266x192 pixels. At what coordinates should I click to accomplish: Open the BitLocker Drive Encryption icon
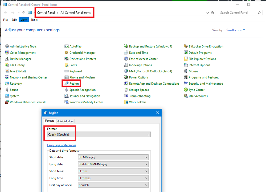tap(186, 46)
